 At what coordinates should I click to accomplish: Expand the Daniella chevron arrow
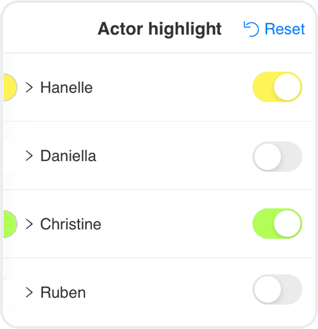pyautogui.click(x=29, y=156)
